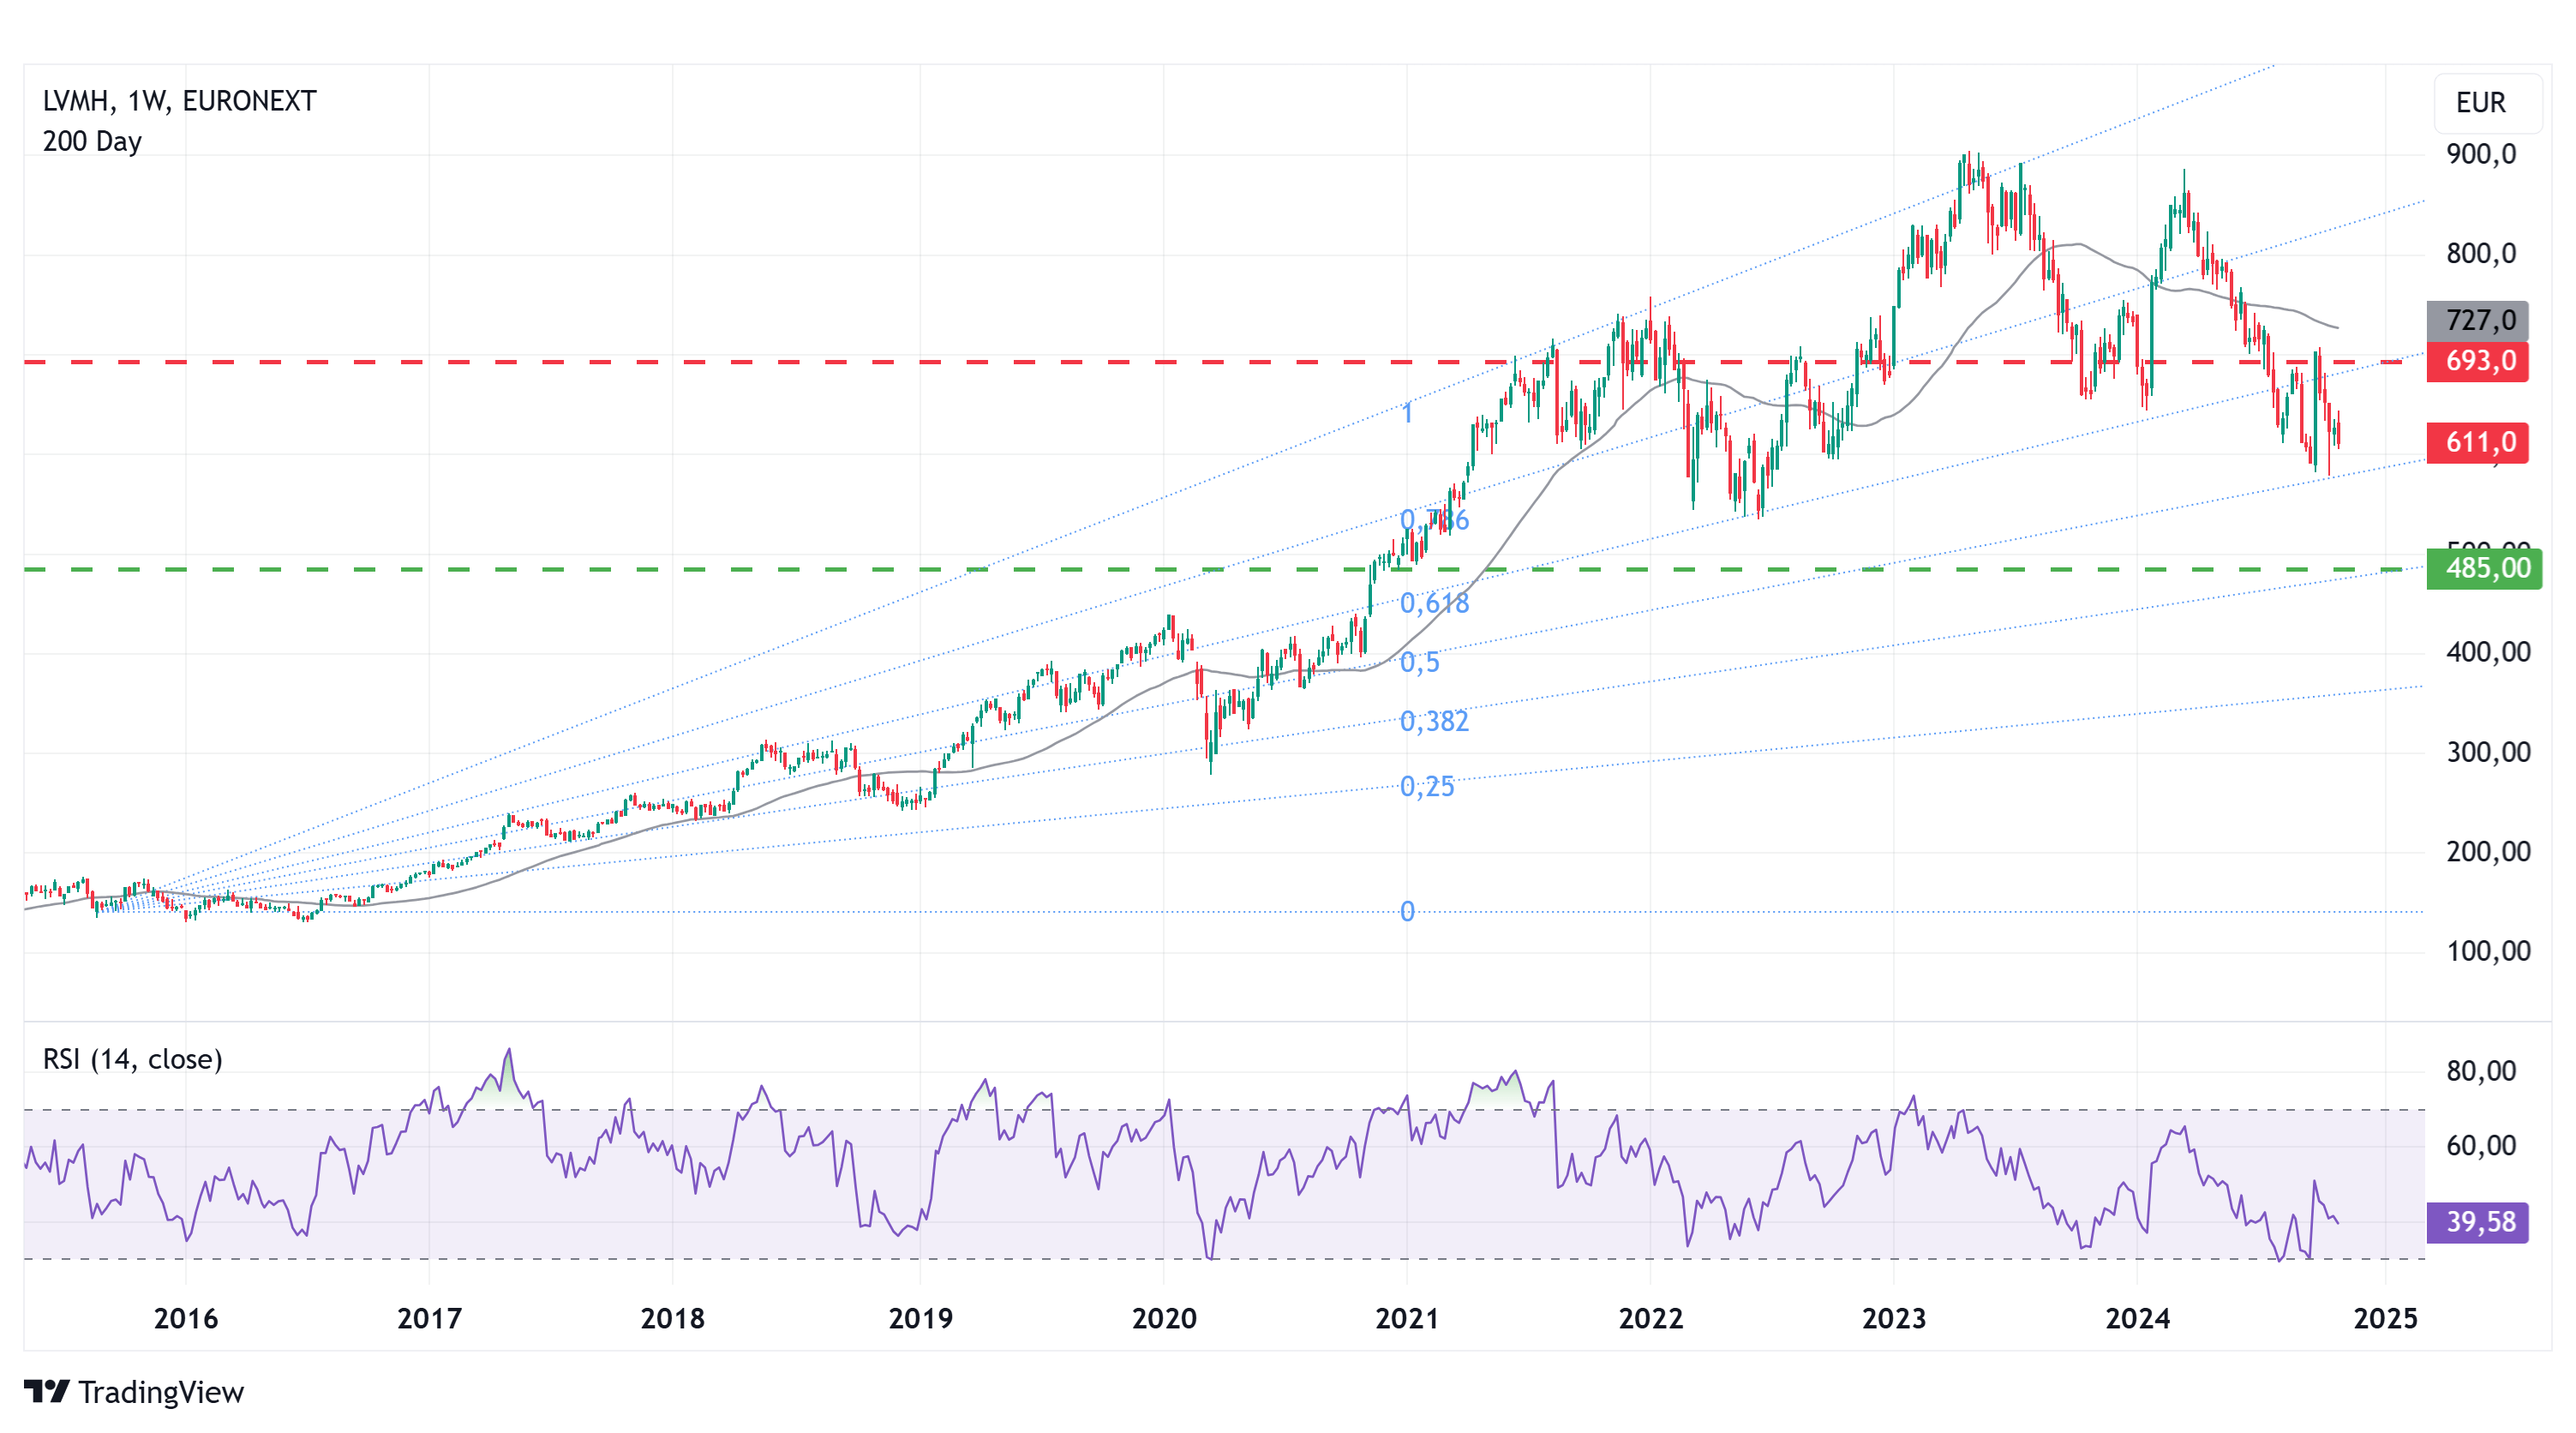Screen dimensions: 2576x1433
Task: Click the TradingView brand text
Action: (x=161, y=1392)
